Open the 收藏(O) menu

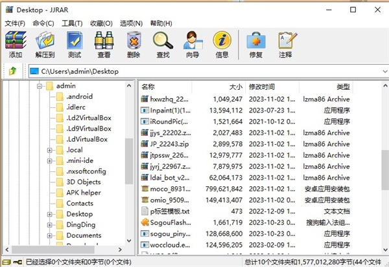(x=101, y=23)
